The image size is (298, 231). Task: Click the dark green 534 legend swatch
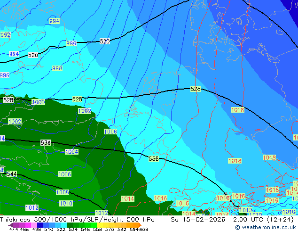70,225
